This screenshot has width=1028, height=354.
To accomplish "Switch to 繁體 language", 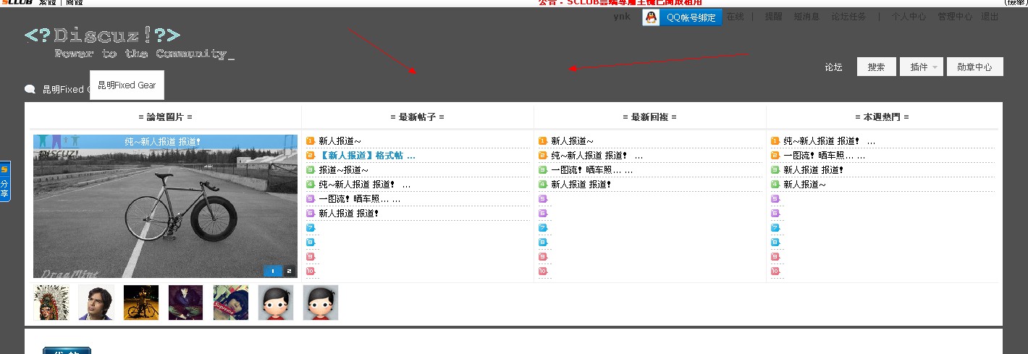I will click(48, 3).
